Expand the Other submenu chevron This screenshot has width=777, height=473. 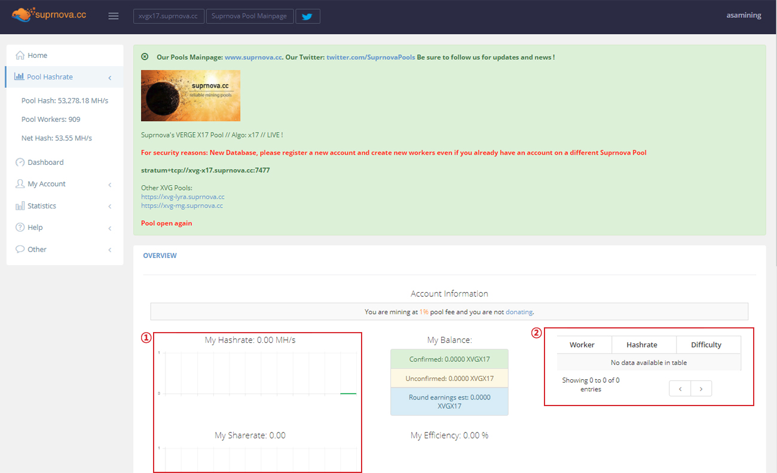110,250
